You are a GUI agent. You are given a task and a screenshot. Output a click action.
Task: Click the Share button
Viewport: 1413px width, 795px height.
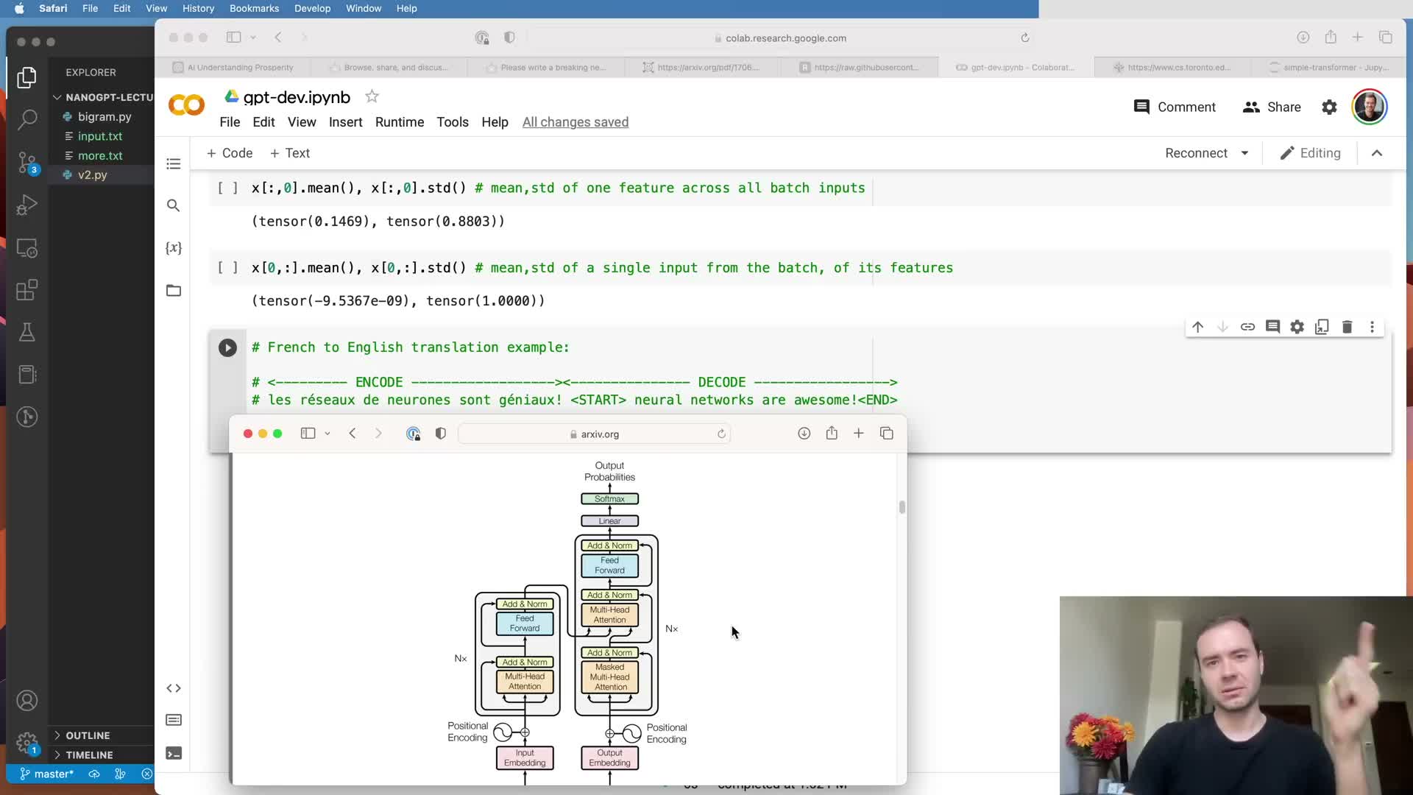coord(1272,107)
